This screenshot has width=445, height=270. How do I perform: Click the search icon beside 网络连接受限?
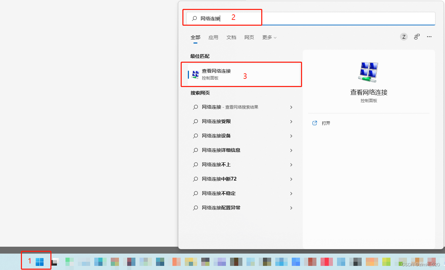[195, 121]
